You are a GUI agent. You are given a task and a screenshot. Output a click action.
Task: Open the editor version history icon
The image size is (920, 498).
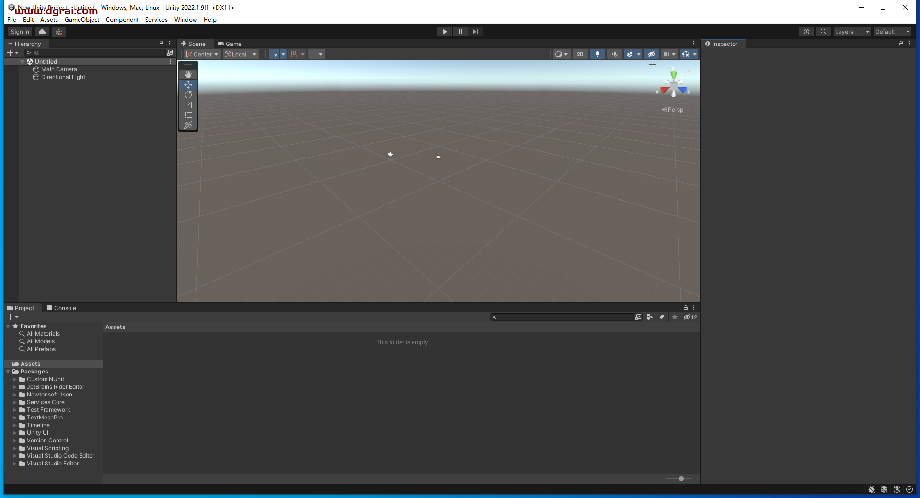pyautogui.click(x=806, y=32)
